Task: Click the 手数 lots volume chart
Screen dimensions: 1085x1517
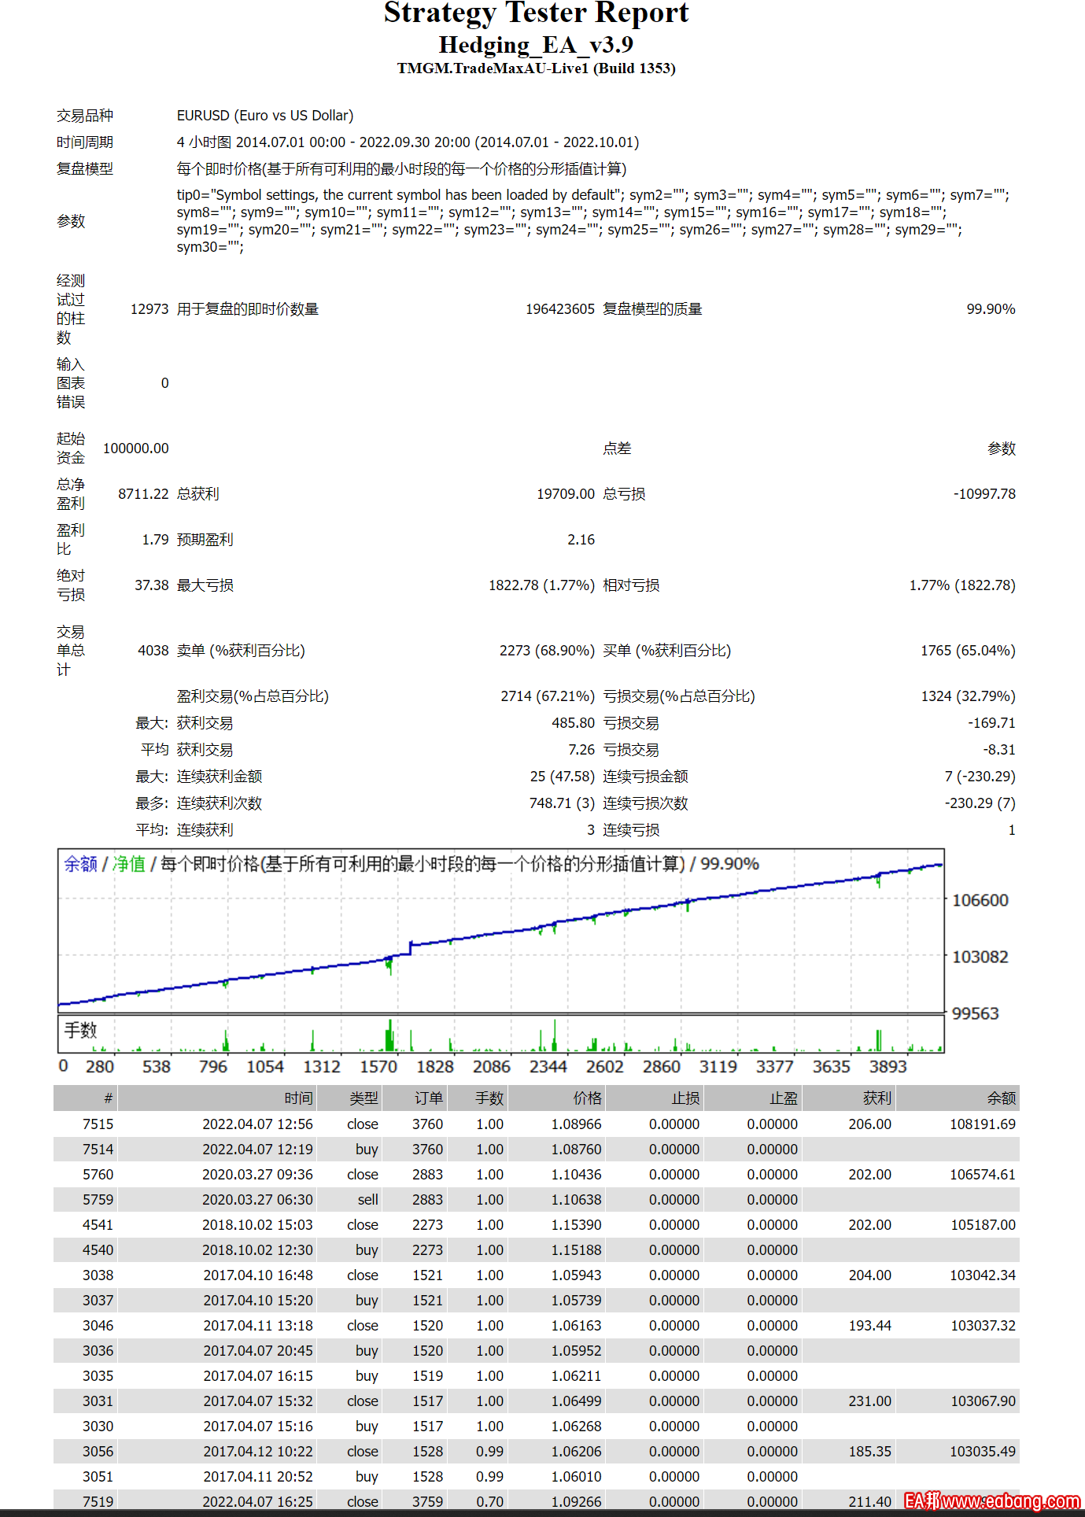Action: (x=501, y=1034)
